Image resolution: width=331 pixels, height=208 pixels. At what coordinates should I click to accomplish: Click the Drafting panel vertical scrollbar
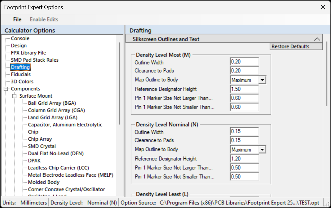327,74
